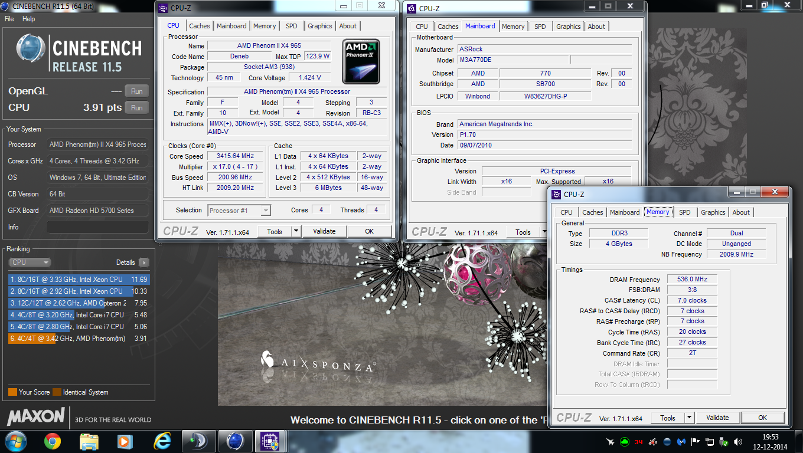Click OK in the Memory CPU-Z window

point(763,418)
